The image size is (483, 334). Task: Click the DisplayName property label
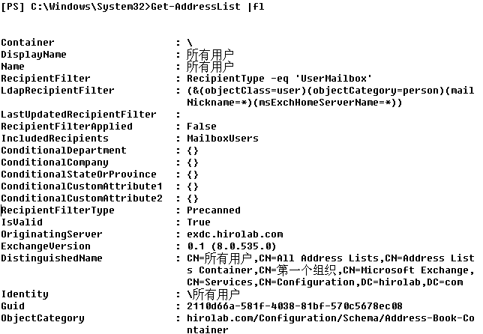coord(34,55)
